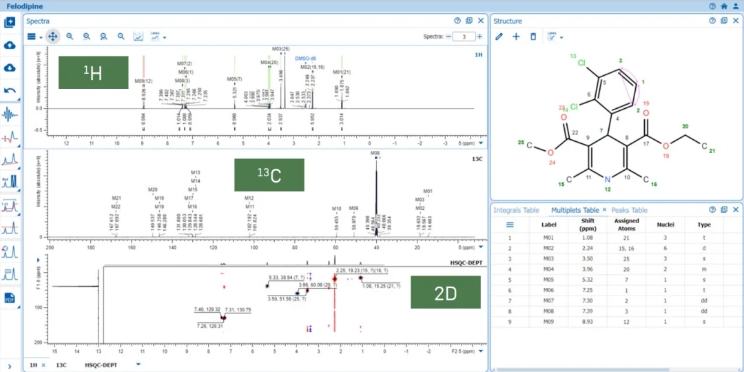
Task: Click the third magnifier zoom icon in Spectra
Action: point(103,37)
